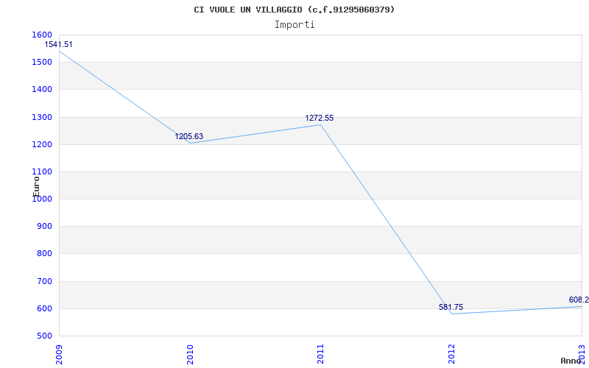Click the 2010 x-axis label
The image size is (589, 368).
(190, 354)
